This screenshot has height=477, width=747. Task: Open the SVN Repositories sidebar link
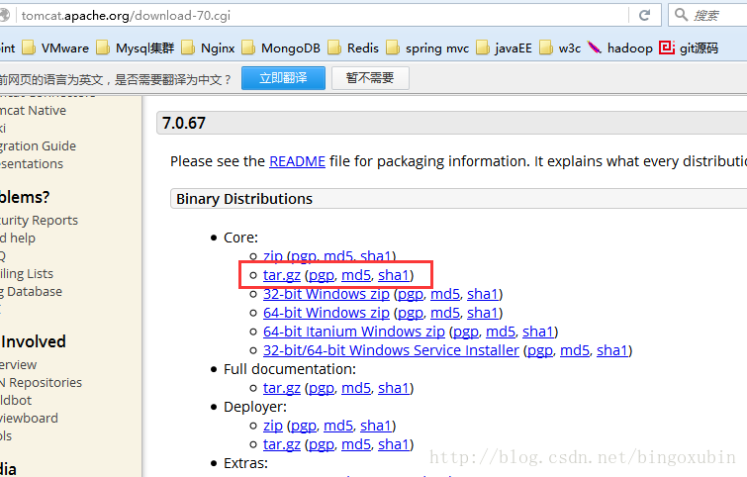[41, 383]
